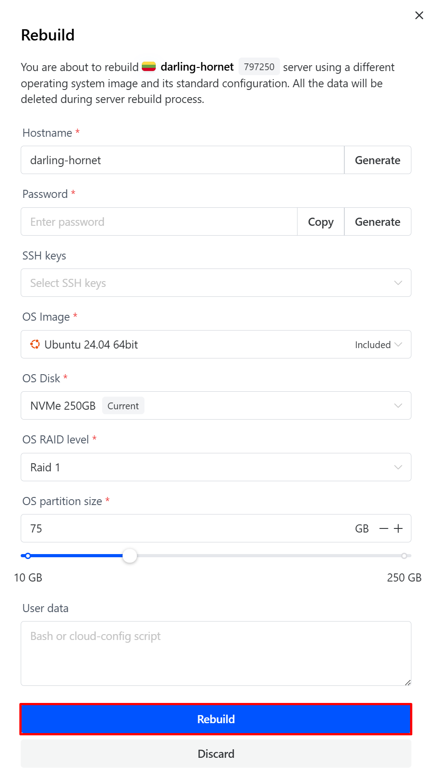Expand the OS RAID level dropdown

216,467
